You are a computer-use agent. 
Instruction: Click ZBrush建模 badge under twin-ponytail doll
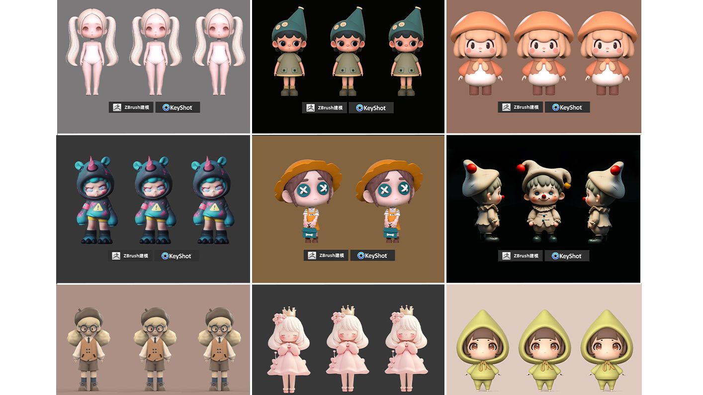click(x=131, y=107)
